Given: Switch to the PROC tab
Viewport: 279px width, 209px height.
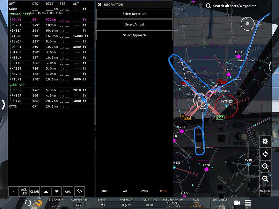Looking at the screenshot, I should pos(163,191).
